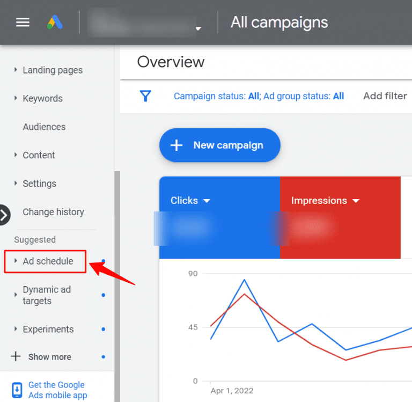This screenshot has width=412, height=402.
Task: Click the New campaign button
Action: pos(219,145)
